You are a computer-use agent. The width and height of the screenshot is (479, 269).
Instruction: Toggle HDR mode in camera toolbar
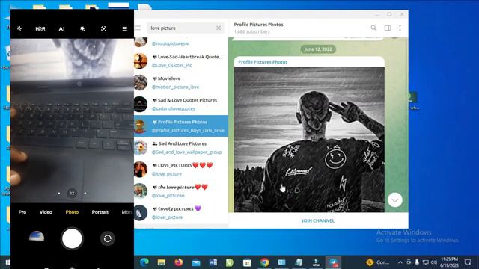coord(40,28)
